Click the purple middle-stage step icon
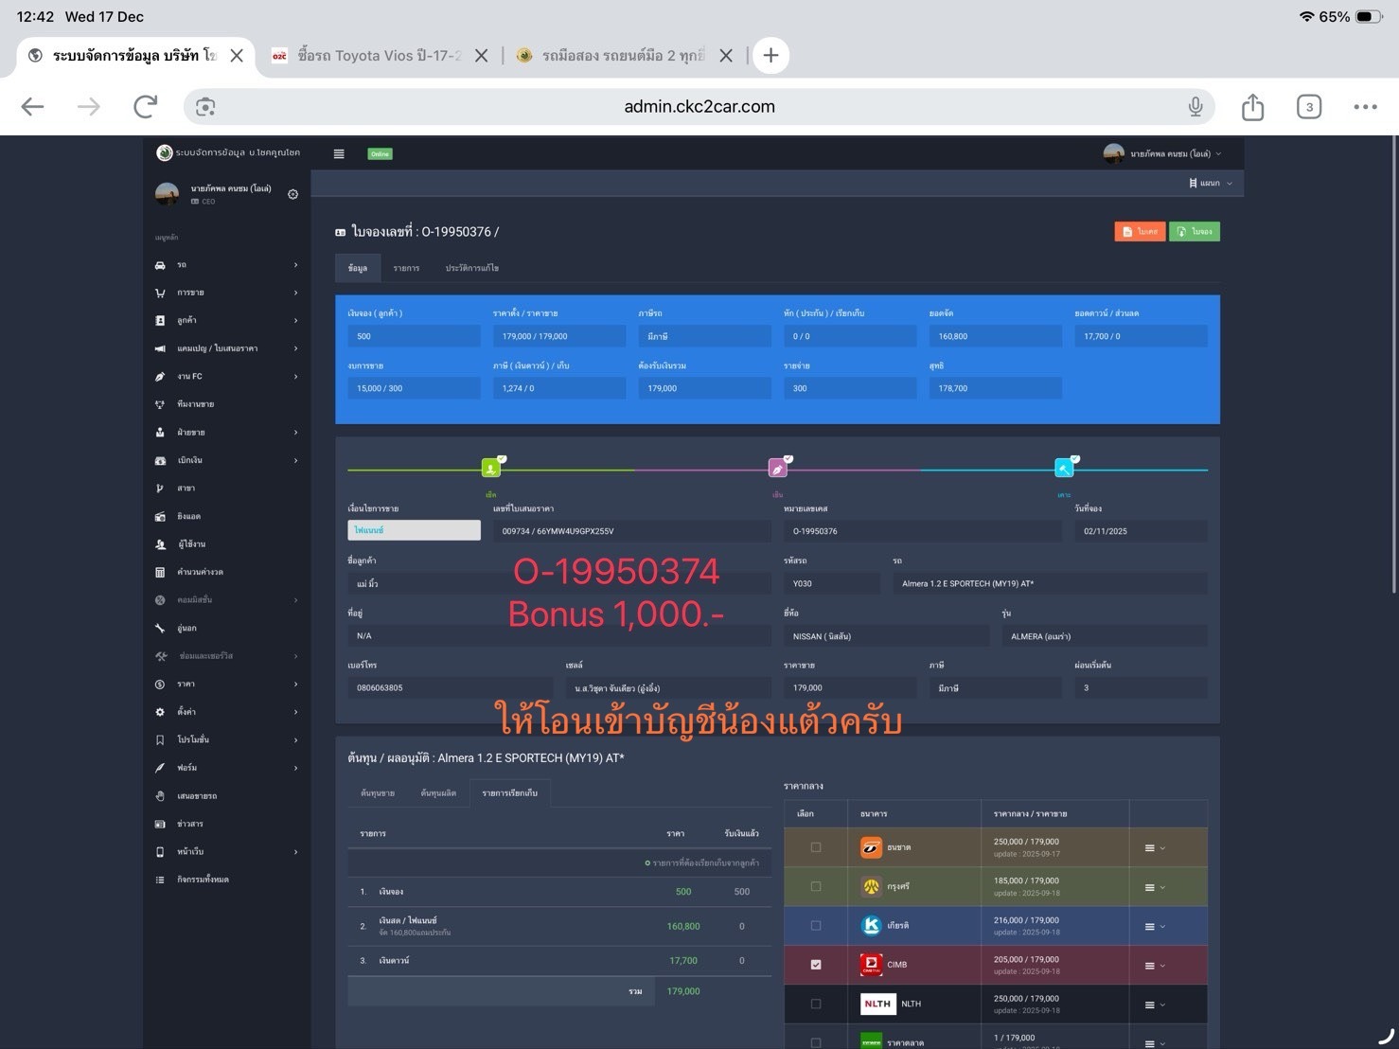The width and height of the screenshot is (1399, 1049). (777, 468)
